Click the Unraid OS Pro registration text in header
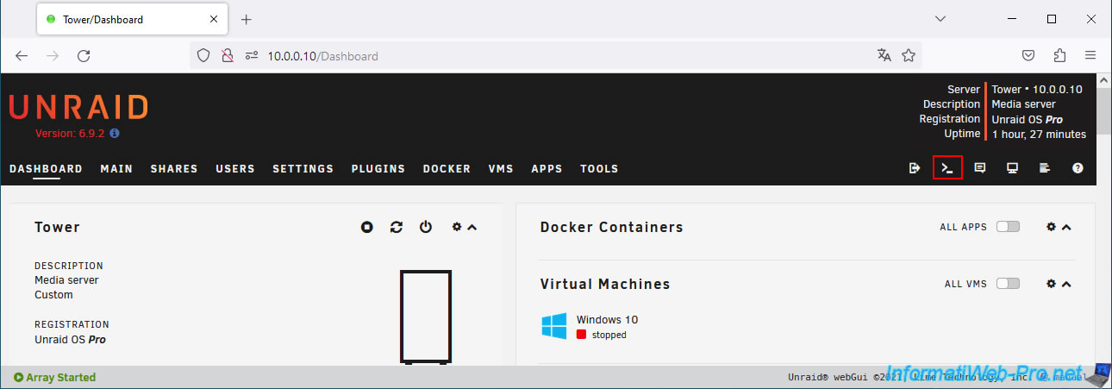1112x389 pixels. tap(1028, 119)
